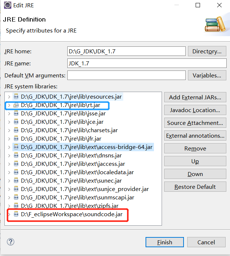
Task: Cancel the Edit JRE dialog
Action: point(206,242)
